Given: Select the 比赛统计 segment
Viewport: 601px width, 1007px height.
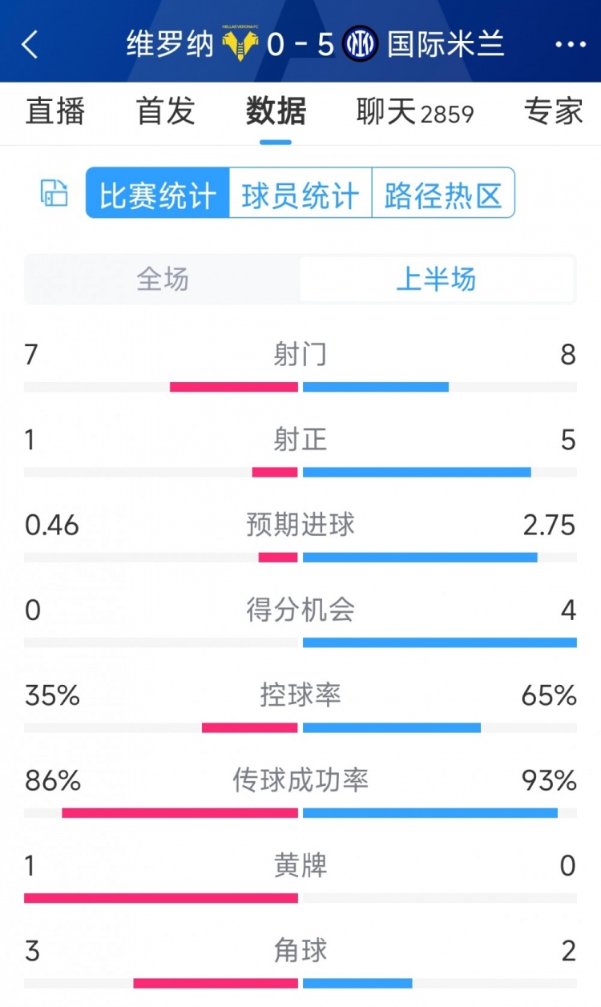Looking at the screenshot, I should pyautogui.click(x=158, y=193).
